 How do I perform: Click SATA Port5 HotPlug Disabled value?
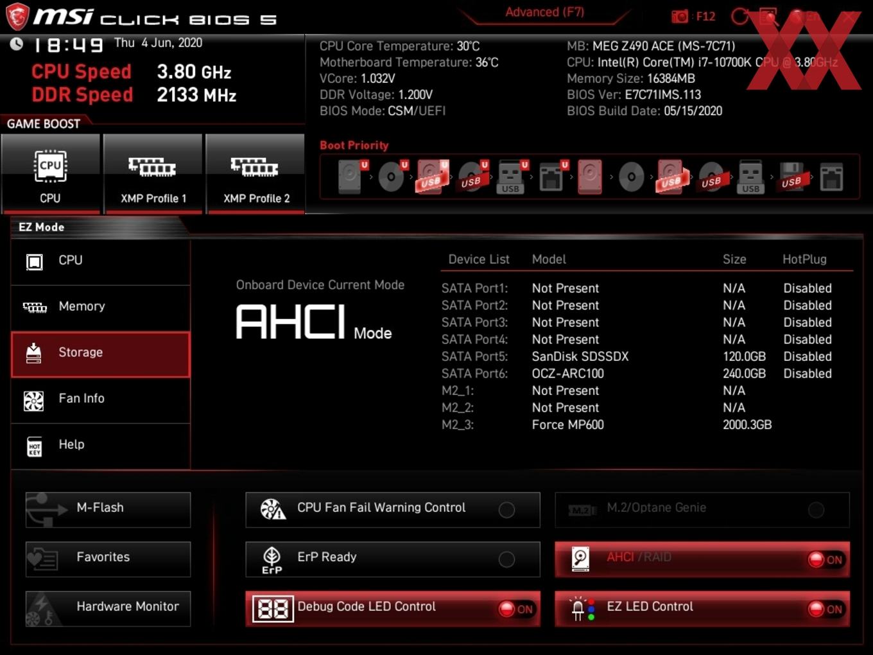coord(808,356)
